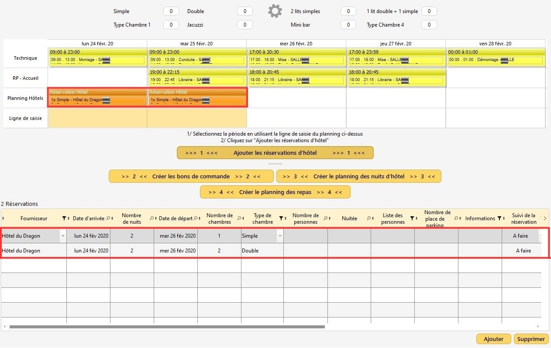The width and height of the screenshot is (551, 348).
Task: Click the search icon in Date d'arrivée column
Action: tap(108, 218)
